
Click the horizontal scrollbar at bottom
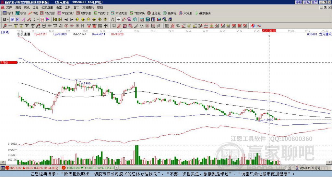pyautogui.click(x=203, y=168)
